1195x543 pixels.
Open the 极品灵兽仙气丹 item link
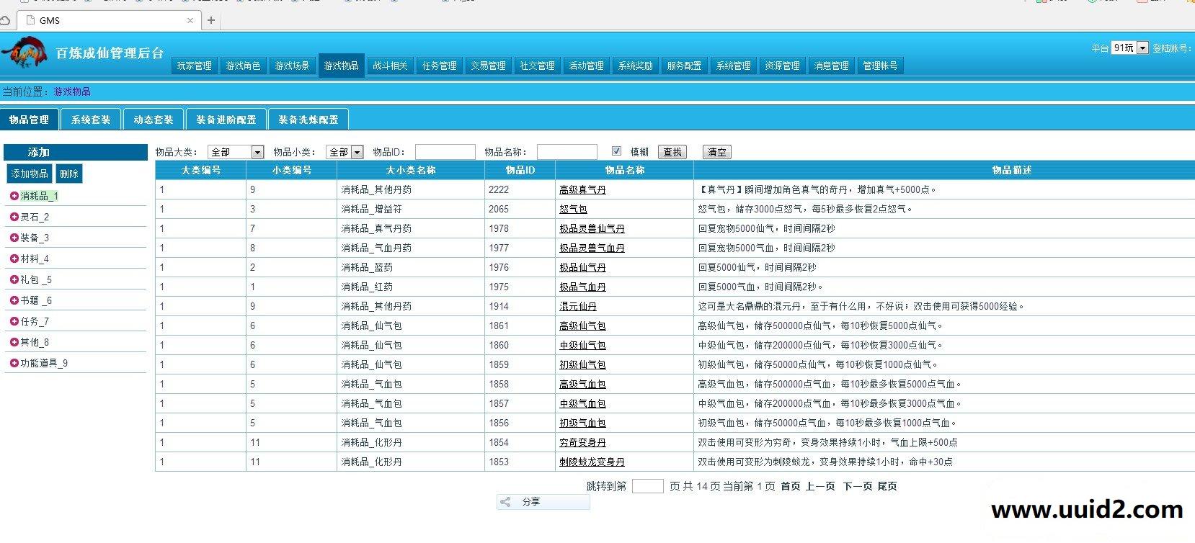pos(592,228)
